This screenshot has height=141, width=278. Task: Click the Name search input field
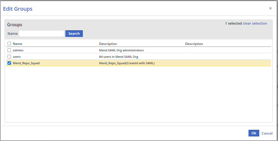[x=41, y=33]
